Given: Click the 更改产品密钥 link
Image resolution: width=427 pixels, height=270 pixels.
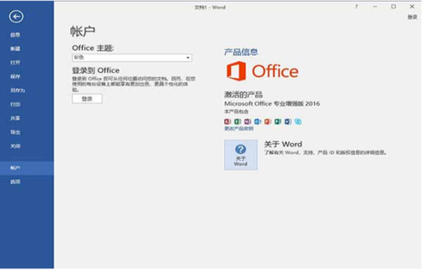Looking at the screenshot, I should click(239, 129).
